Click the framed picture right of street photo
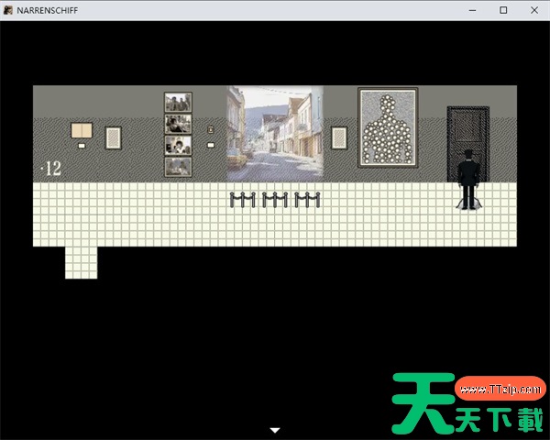 point(339,137)
